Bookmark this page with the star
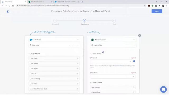 tap(144, 6)
